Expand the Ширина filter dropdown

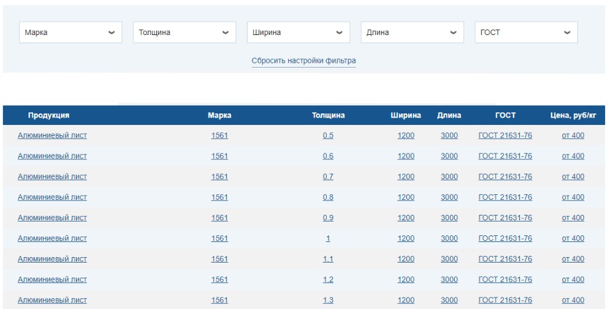298,33
